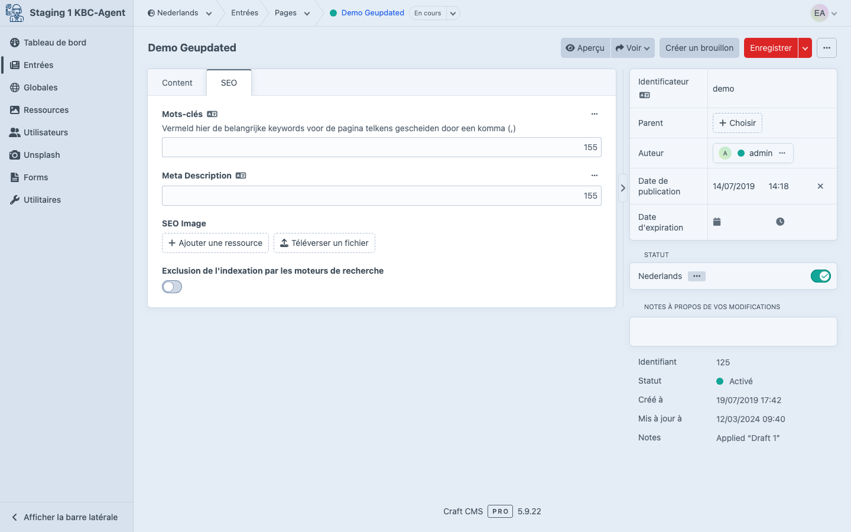This screenshot has height=532, width=851.
Task: Expand the Pages breadcrumb menu
Action: point(307,14)
